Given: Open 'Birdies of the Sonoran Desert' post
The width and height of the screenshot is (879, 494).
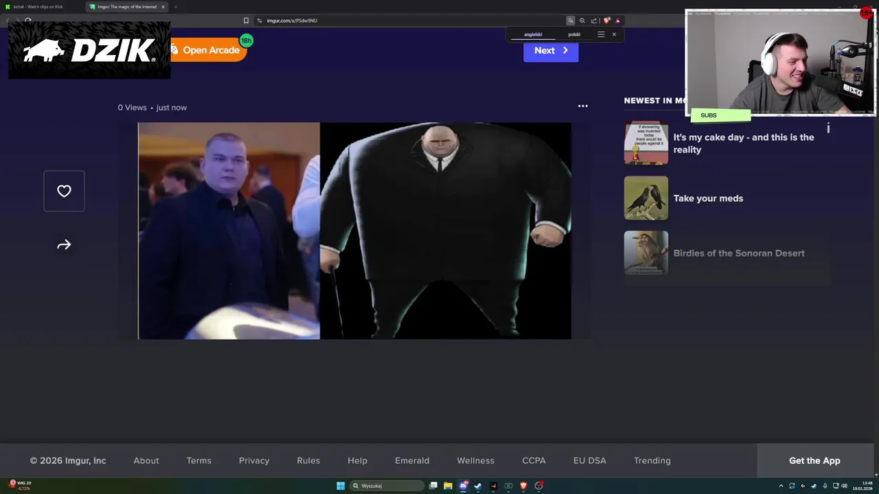Looking at the screenshot, I should pos(739,253).
